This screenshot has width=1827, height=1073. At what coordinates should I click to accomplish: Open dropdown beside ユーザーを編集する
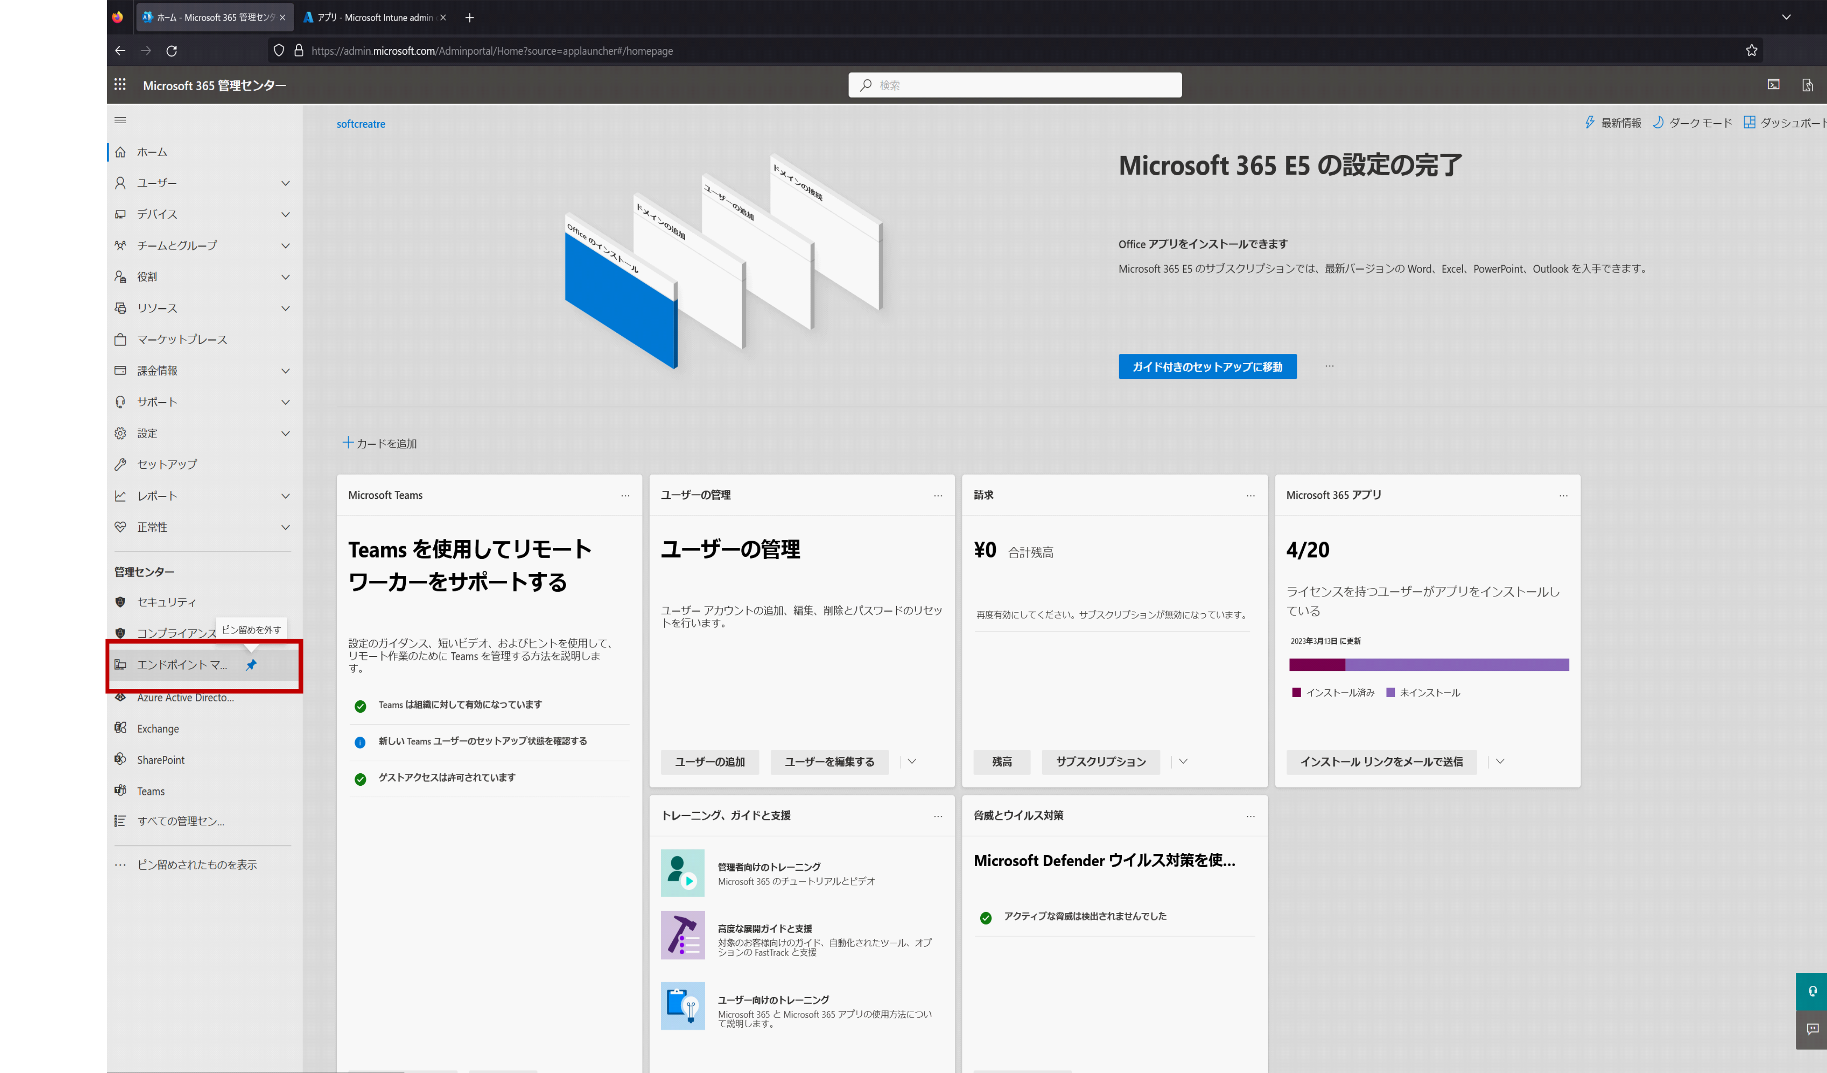[912, 761]
